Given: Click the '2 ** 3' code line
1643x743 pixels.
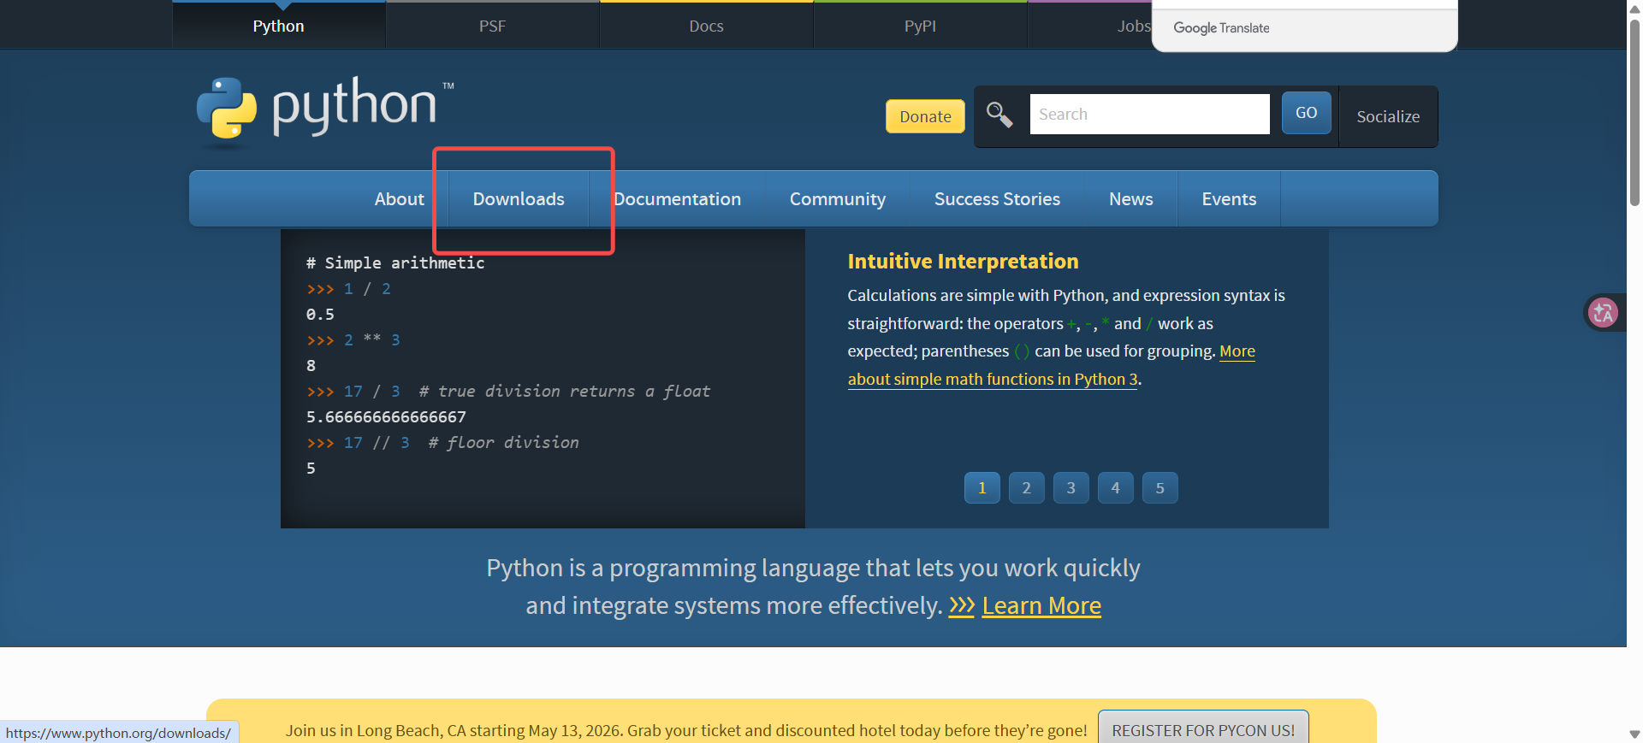Looking at the screenshot, I should coord(353,340).
